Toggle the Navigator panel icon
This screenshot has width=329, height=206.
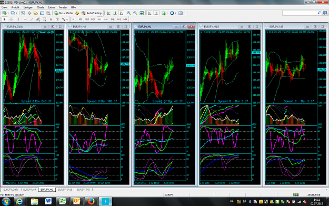[36, 13]
